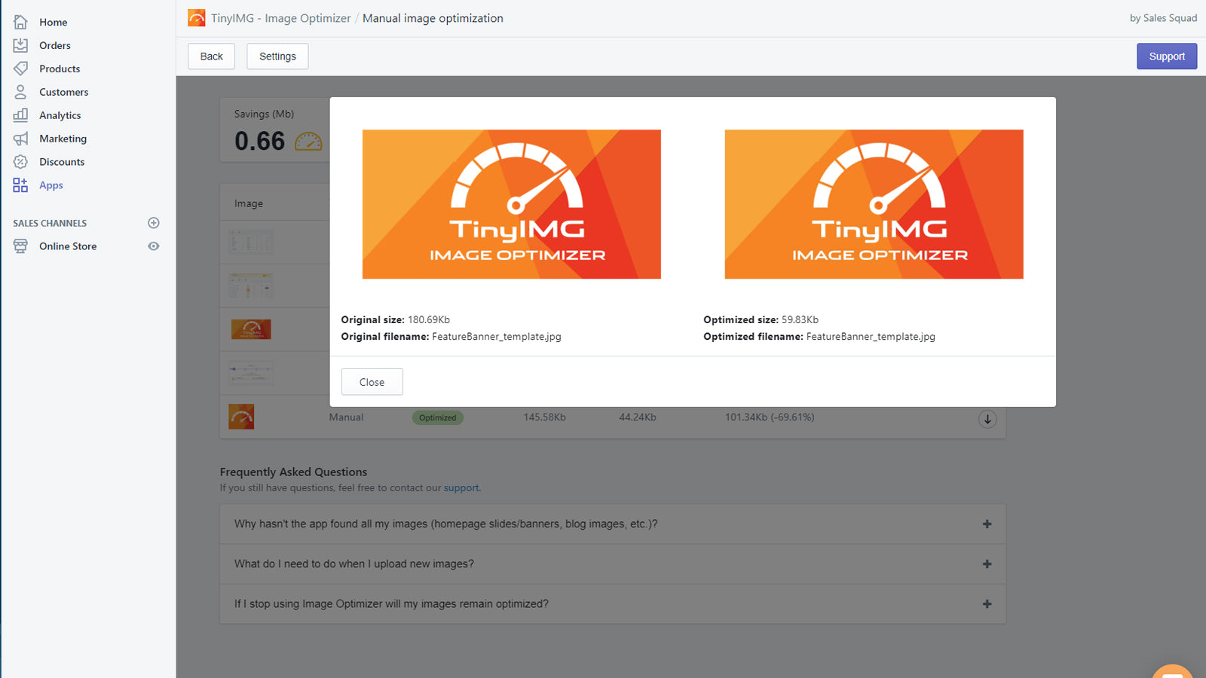This screenshot has height=678, width=1206.
Task: Select the TinyIMG logo thumbnail in last row
Action: coord(241,417)
